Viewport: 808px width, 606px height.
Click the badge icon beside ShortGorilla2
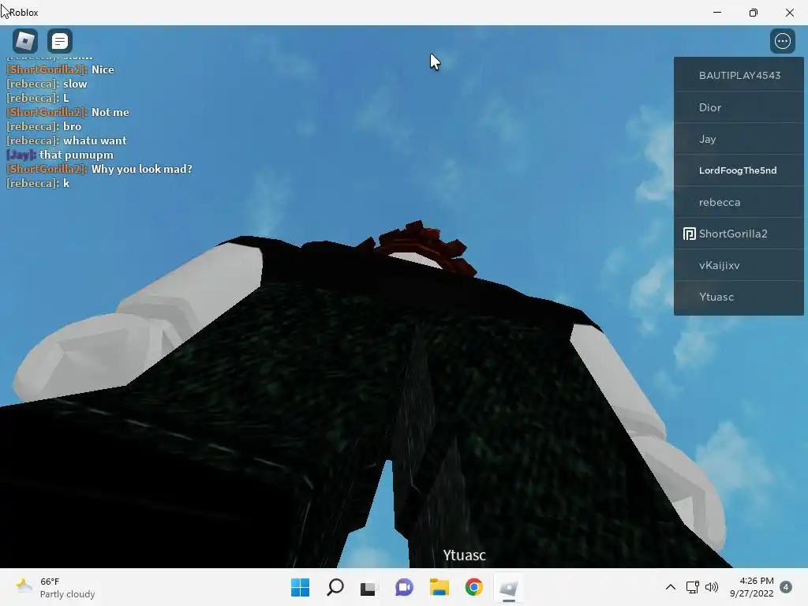click(x=689, y=234)
